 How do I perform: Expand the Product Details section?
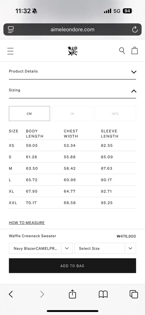tap(72, 71)
